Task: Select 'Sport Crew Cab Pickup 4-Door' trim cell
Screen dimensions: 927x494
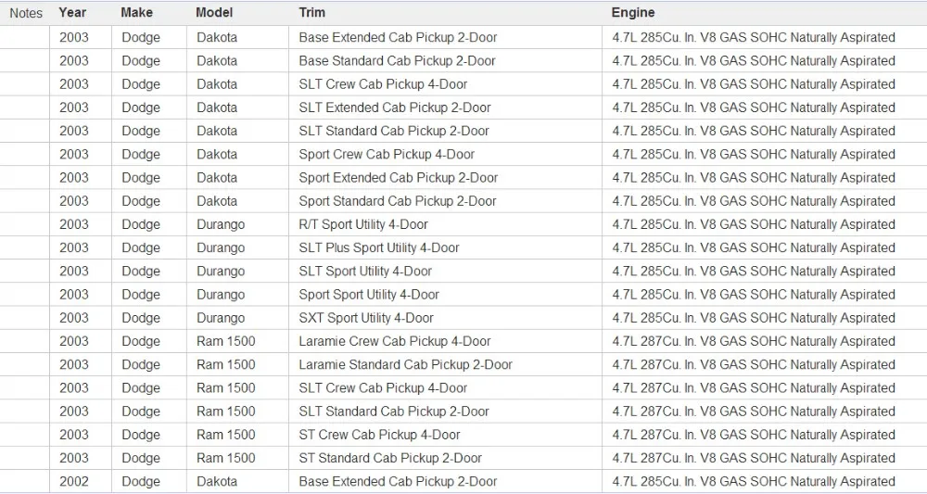Action: [x=387, y=154]
